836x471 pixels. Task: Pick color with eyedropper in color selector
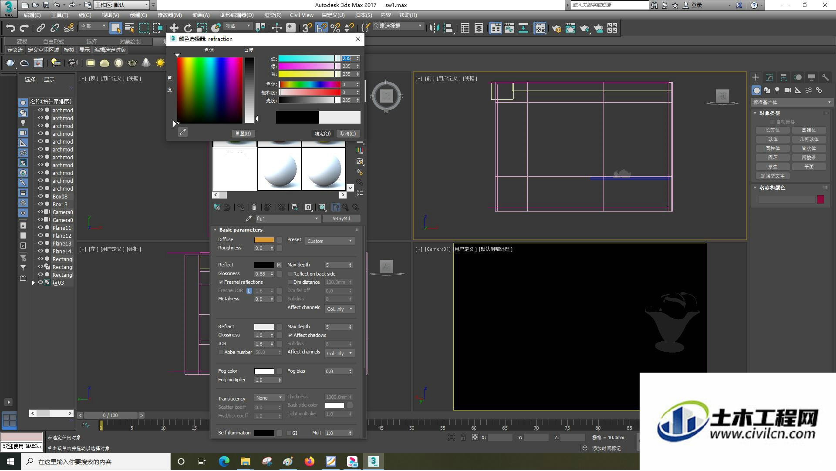click(x=183, y=132)
